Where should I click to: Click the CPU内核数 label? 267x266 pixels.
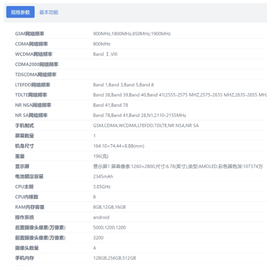click(27, 197)
